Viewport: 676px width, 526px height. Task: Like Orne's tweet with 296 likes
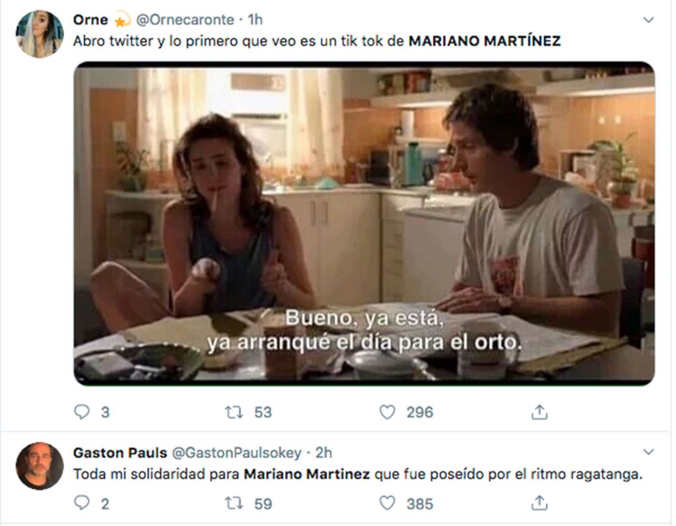(387, 412)
